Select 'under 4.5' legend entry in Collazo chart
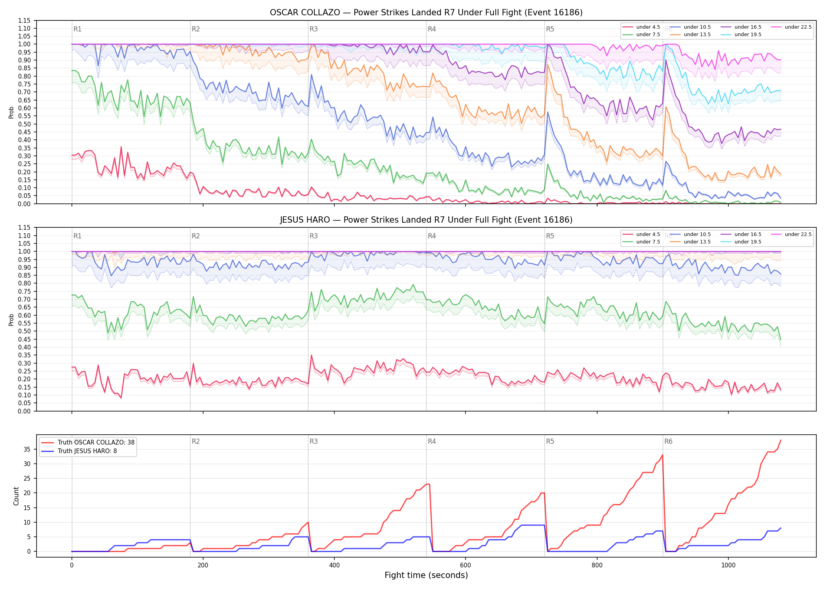Screen dimensions: 825x589 click(x=641, y=27)
